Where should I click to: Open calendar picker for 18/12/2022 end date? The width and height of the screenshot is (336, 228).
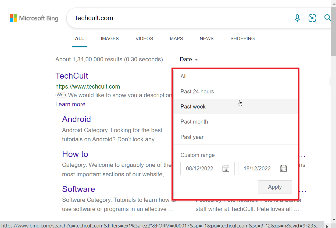(x=283, y=169)
